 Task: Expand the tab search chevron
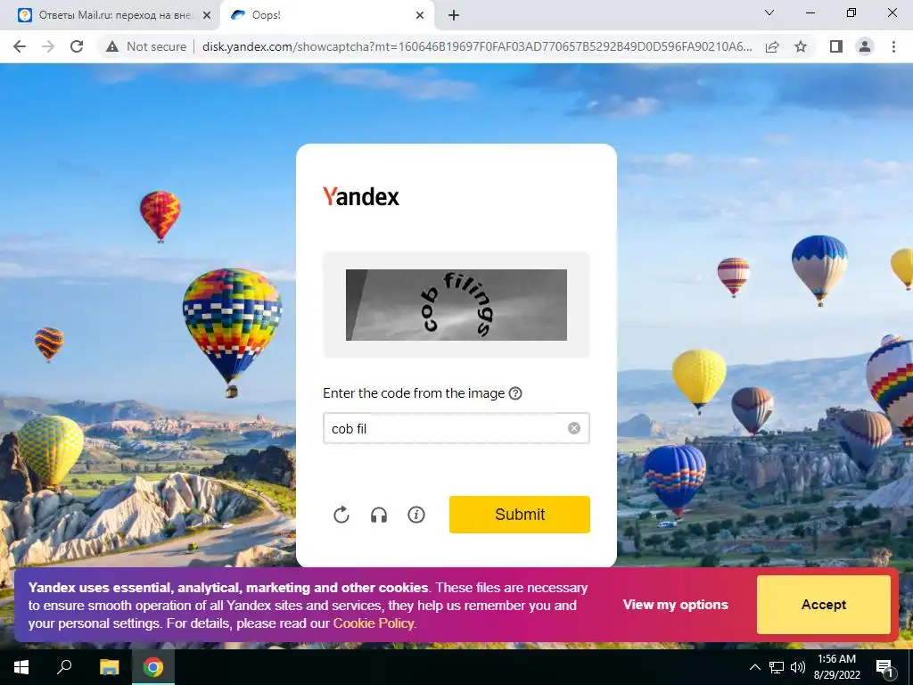pos(769,12)
